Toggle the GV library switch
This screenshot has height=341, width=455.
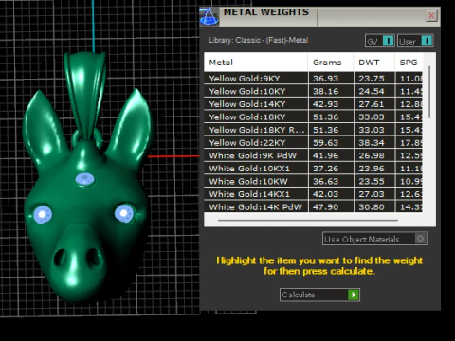click(380, 41)
